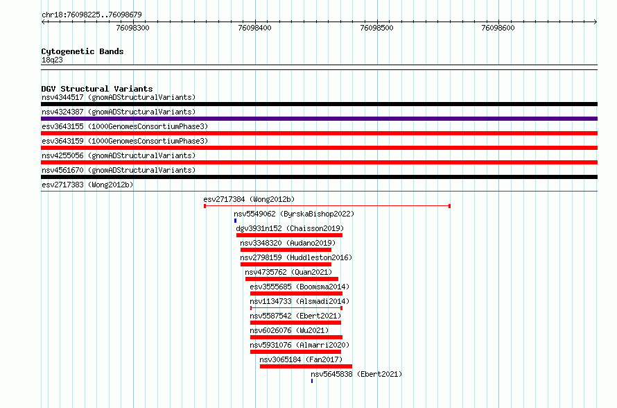617x408 pixels.
Task: Click the red bar under nsv4255056
Action: (319, 162)
